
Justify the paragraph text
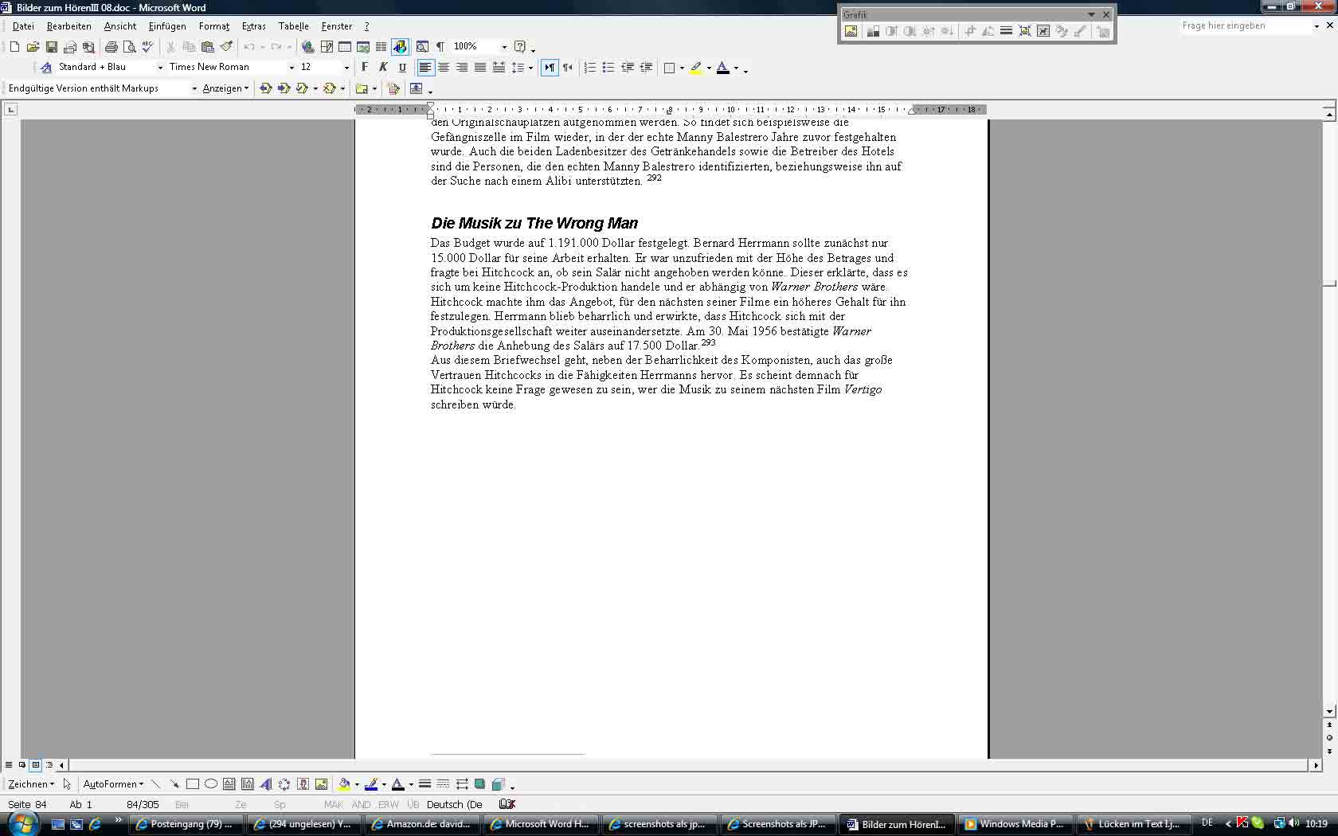tap(480, 68)
